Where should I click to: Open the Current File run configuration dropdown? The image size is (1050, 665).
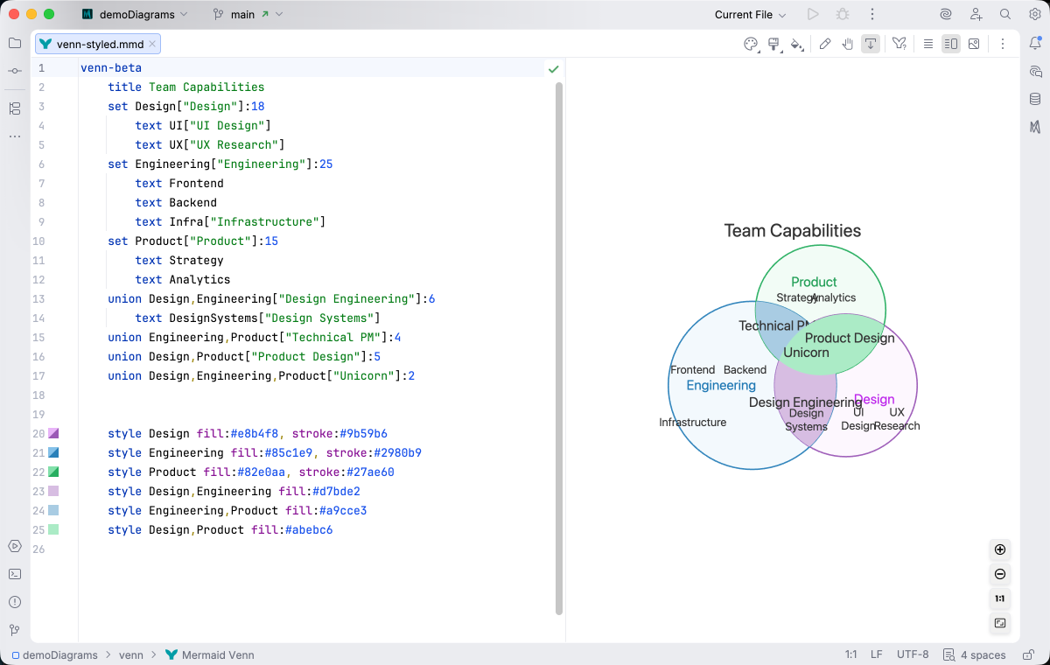coord(750,15)
